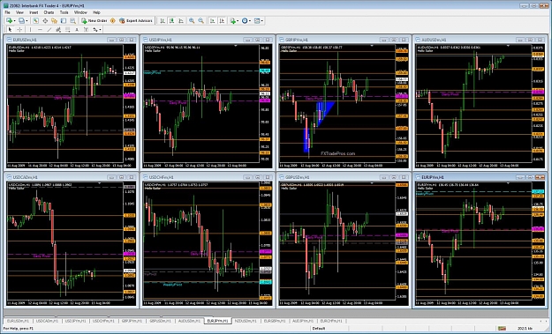The width and height of the screenshot is (552, 334).
Task: Click the chart shift marker in GBPUSD chart
Action: pos(372,183)
